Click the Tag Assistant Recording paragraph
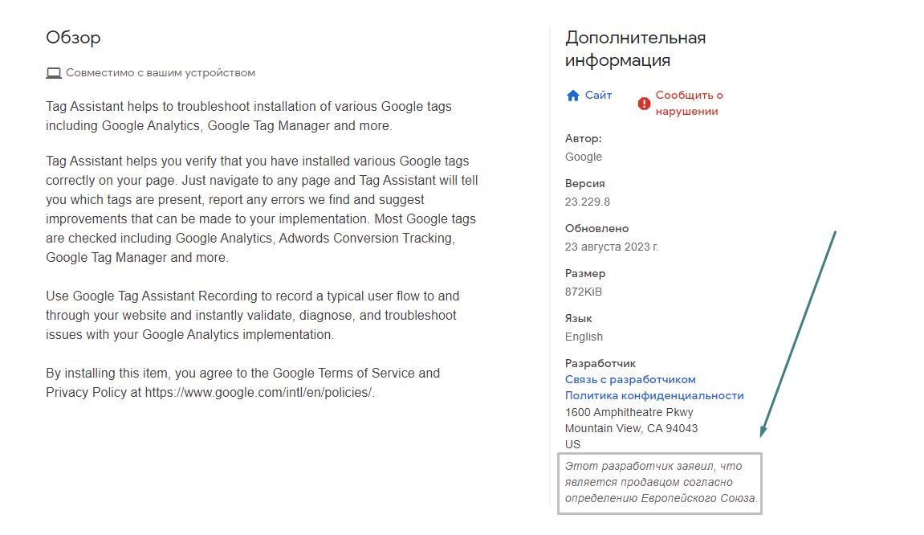The width and height of the screenshot is (924, 535). 253,315
